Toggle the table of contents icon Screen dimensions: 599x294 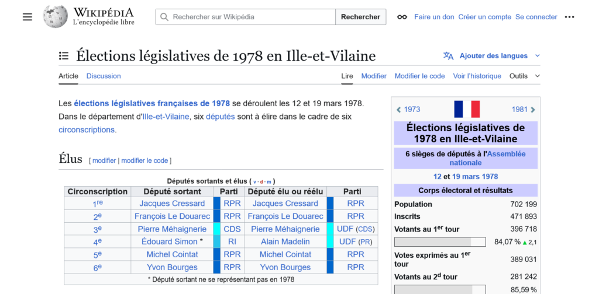tap(64, 56)
